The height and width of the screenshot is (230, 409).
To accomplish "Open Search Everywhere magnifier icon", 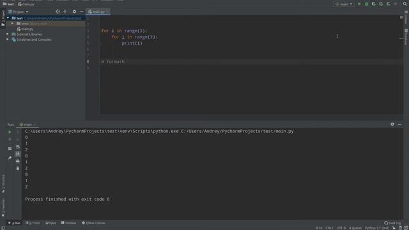I will (x=405, y=4).
